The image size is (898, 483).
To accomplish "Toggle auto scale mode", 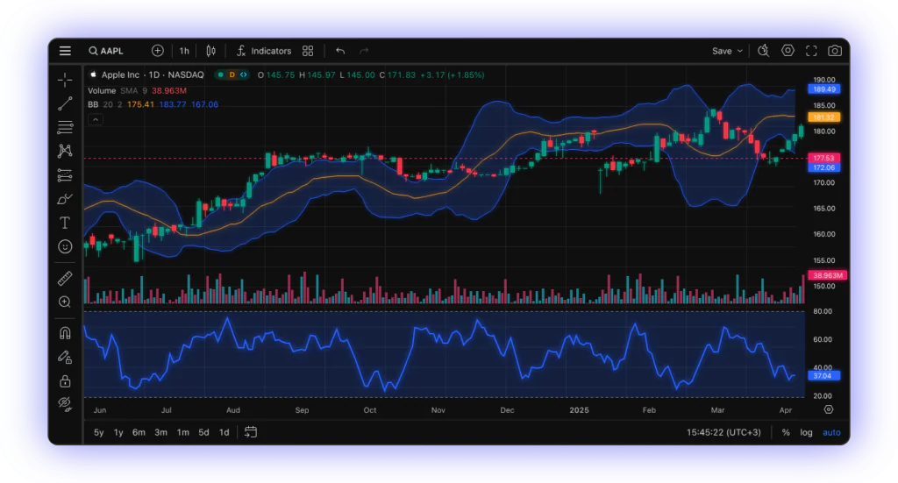I will (831, 433).
